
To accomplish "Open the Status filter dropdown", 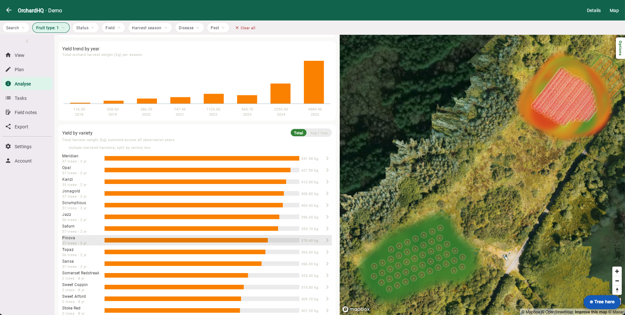I will coord(85,28).
